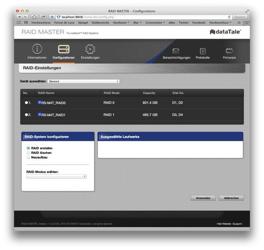Viewport: 264px width, 250px height.
Task: Reload the page with refresh icon
Action: (x=229, y=17)
